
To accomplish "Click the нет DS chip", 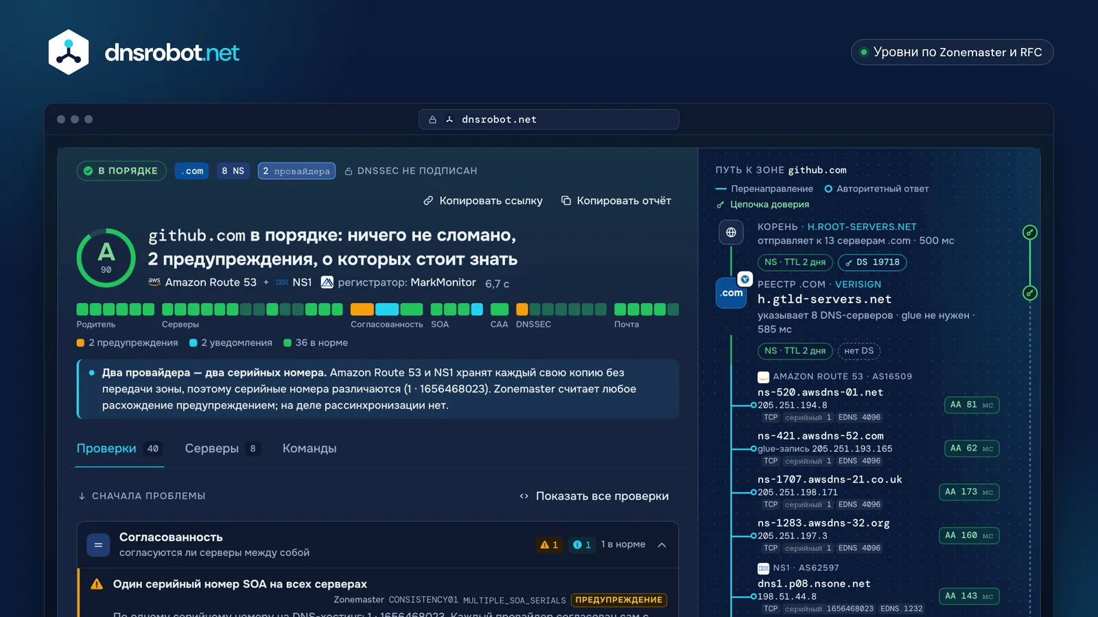I will click(859, 351).
